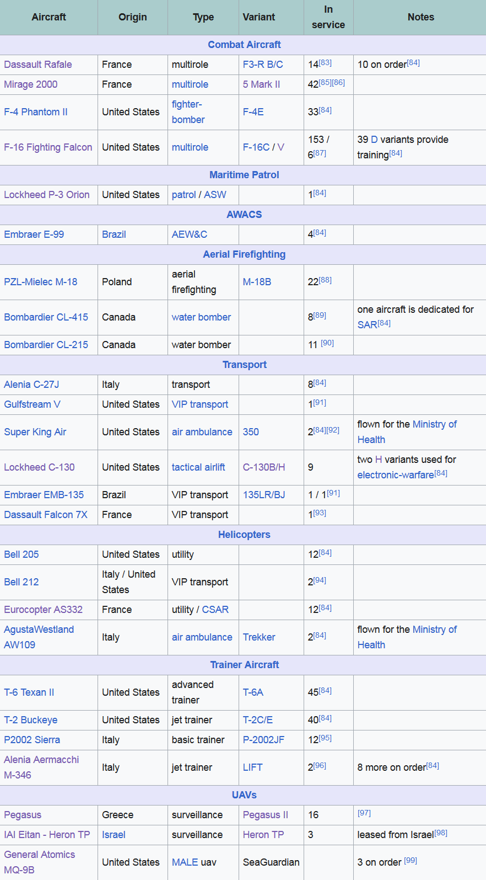Open the Mirage 2000 aircraft link
Image resolution: width=486 pixels, height=880 pixels.
coord(31,84)
